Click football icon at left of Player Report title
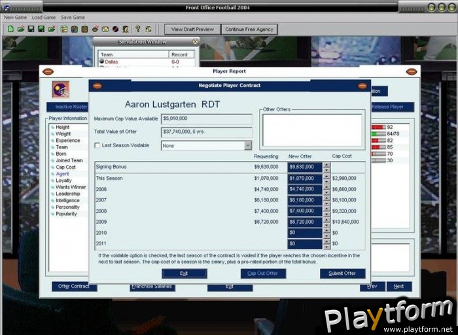458x335 pixels. coord(48,71)
